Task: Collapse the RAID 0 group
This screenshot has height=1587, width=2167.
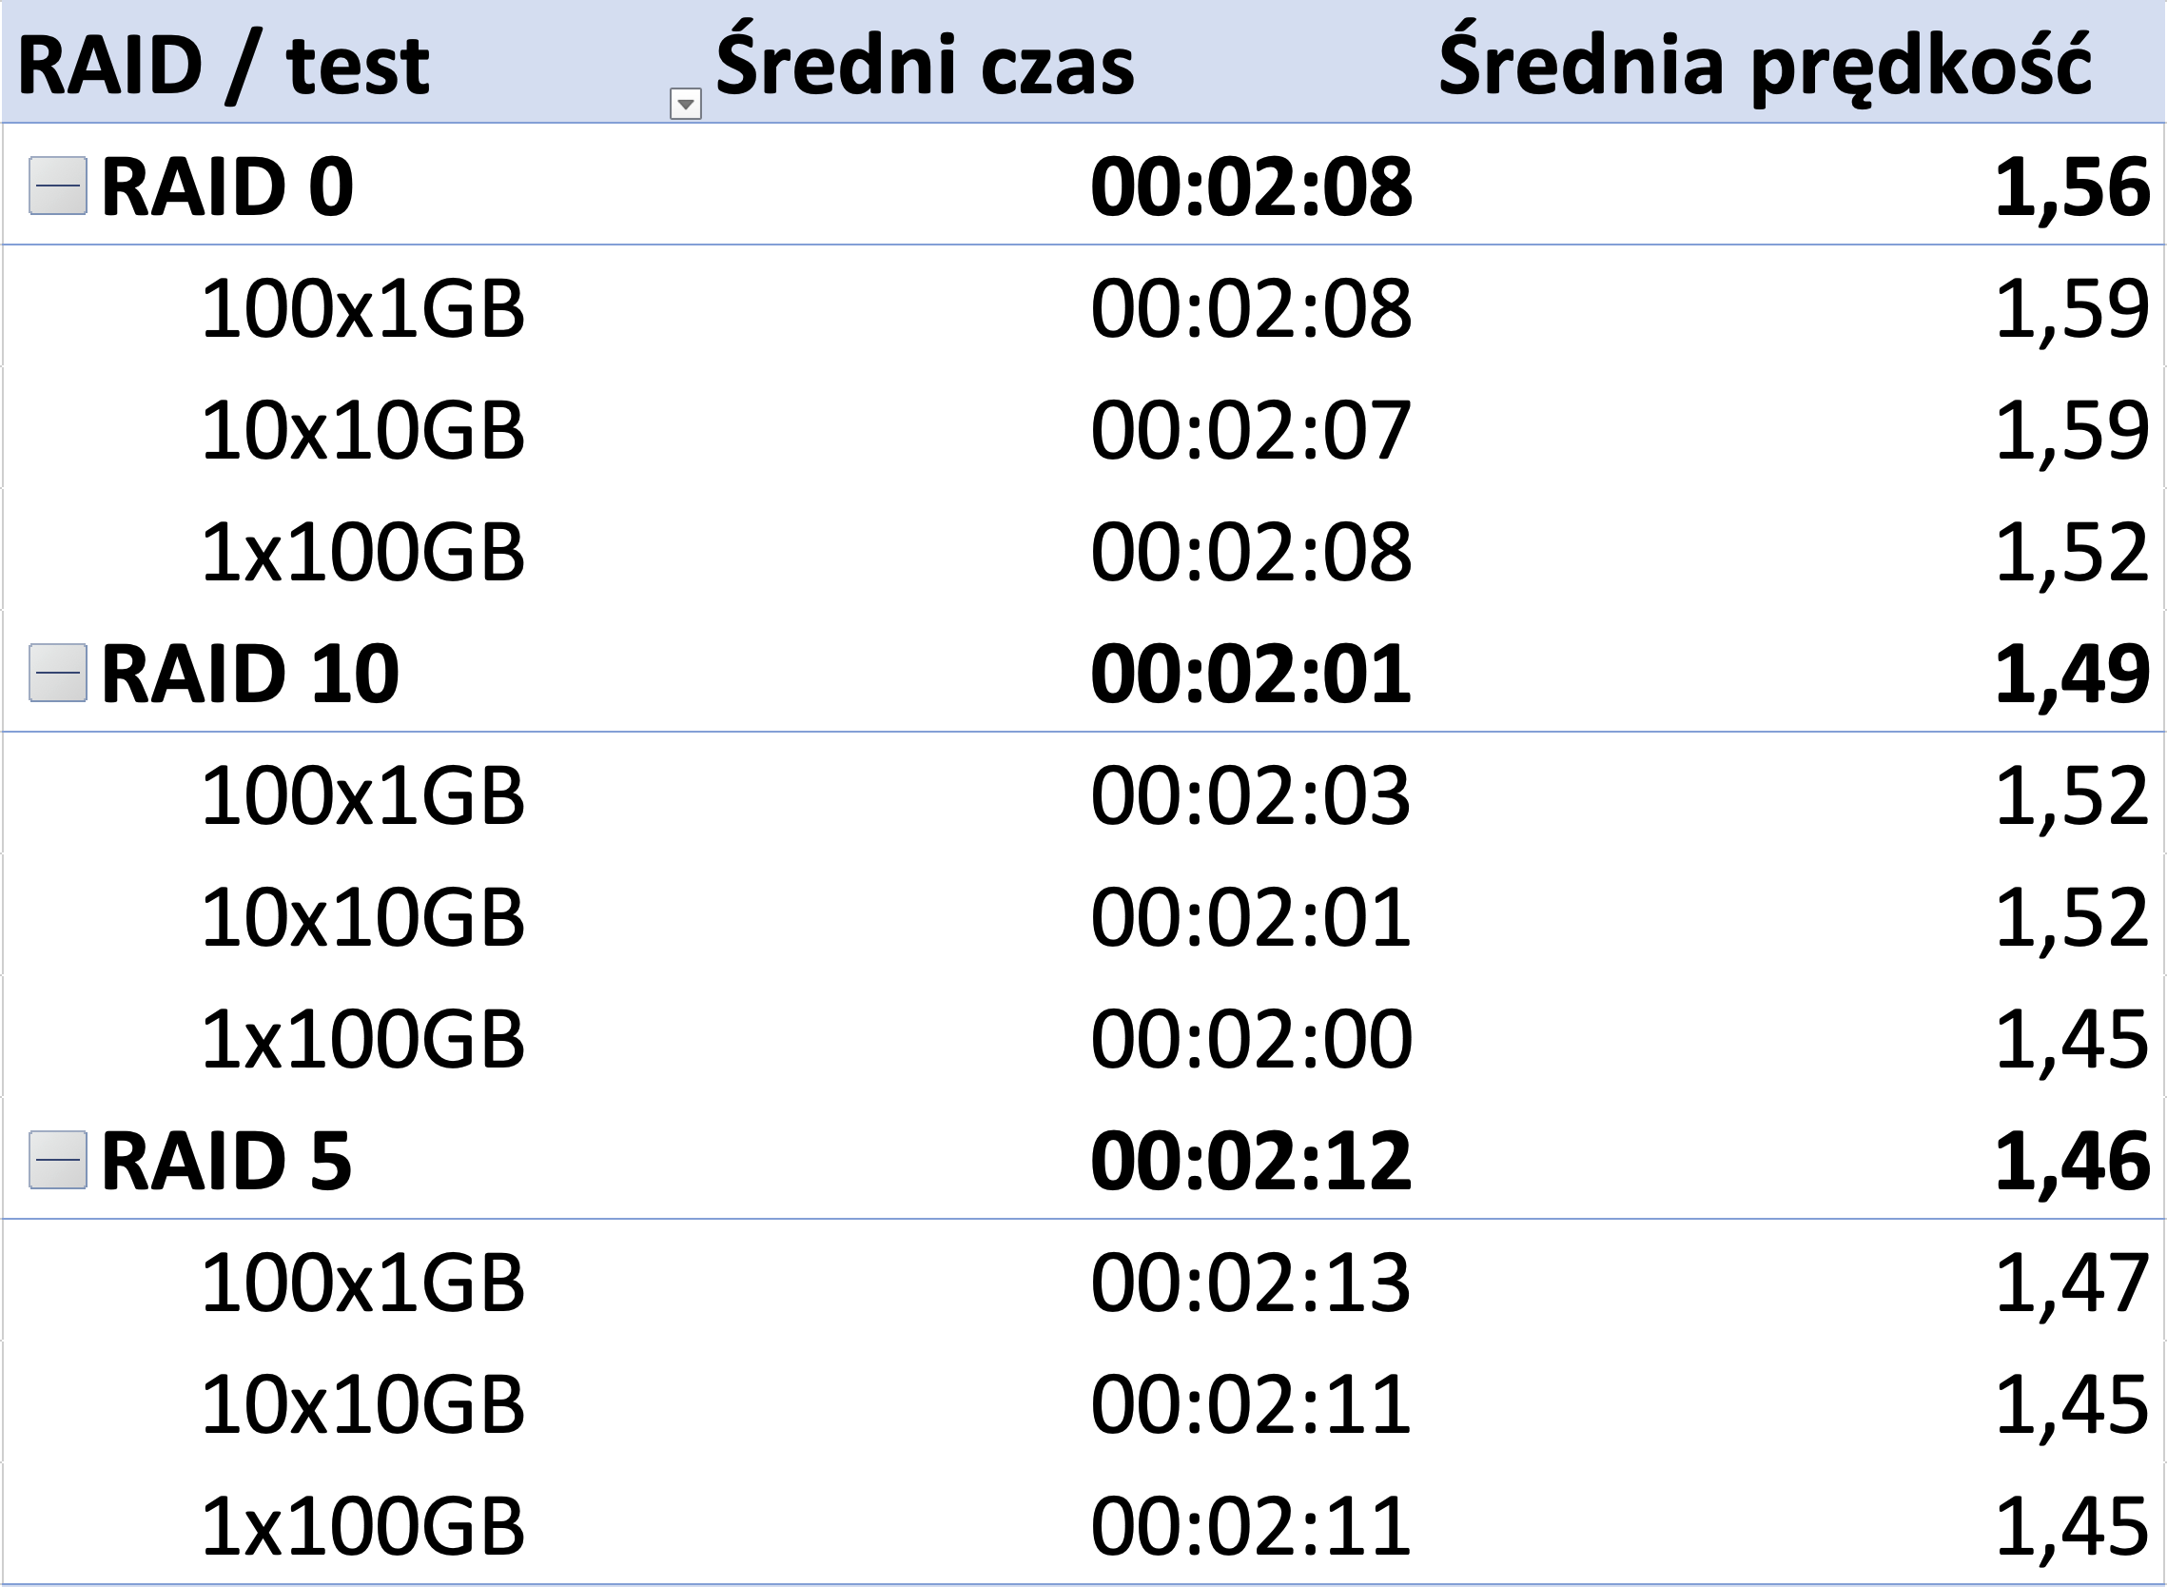Action: click(x=59, y=186)
